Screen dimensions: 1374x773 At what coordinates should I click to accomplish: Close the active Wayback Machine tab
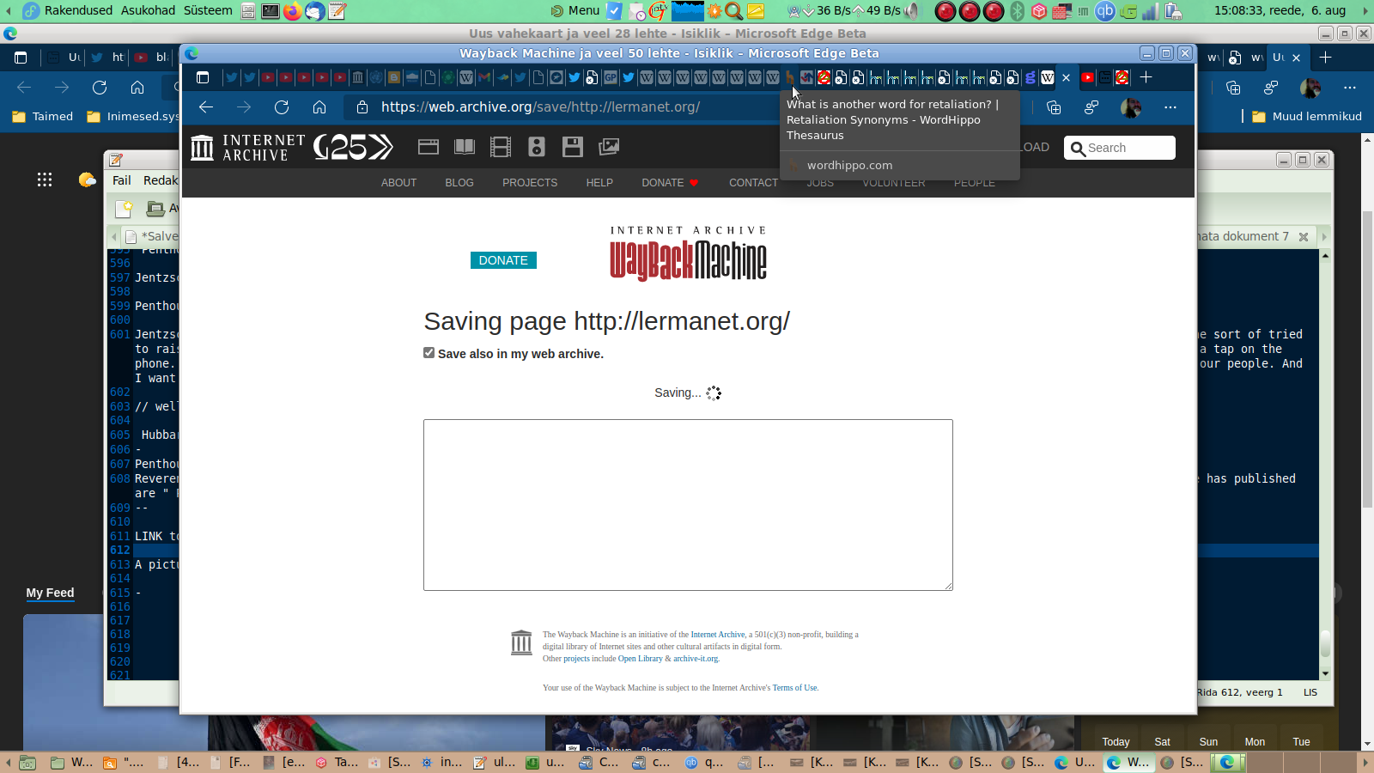[1067, 77]
